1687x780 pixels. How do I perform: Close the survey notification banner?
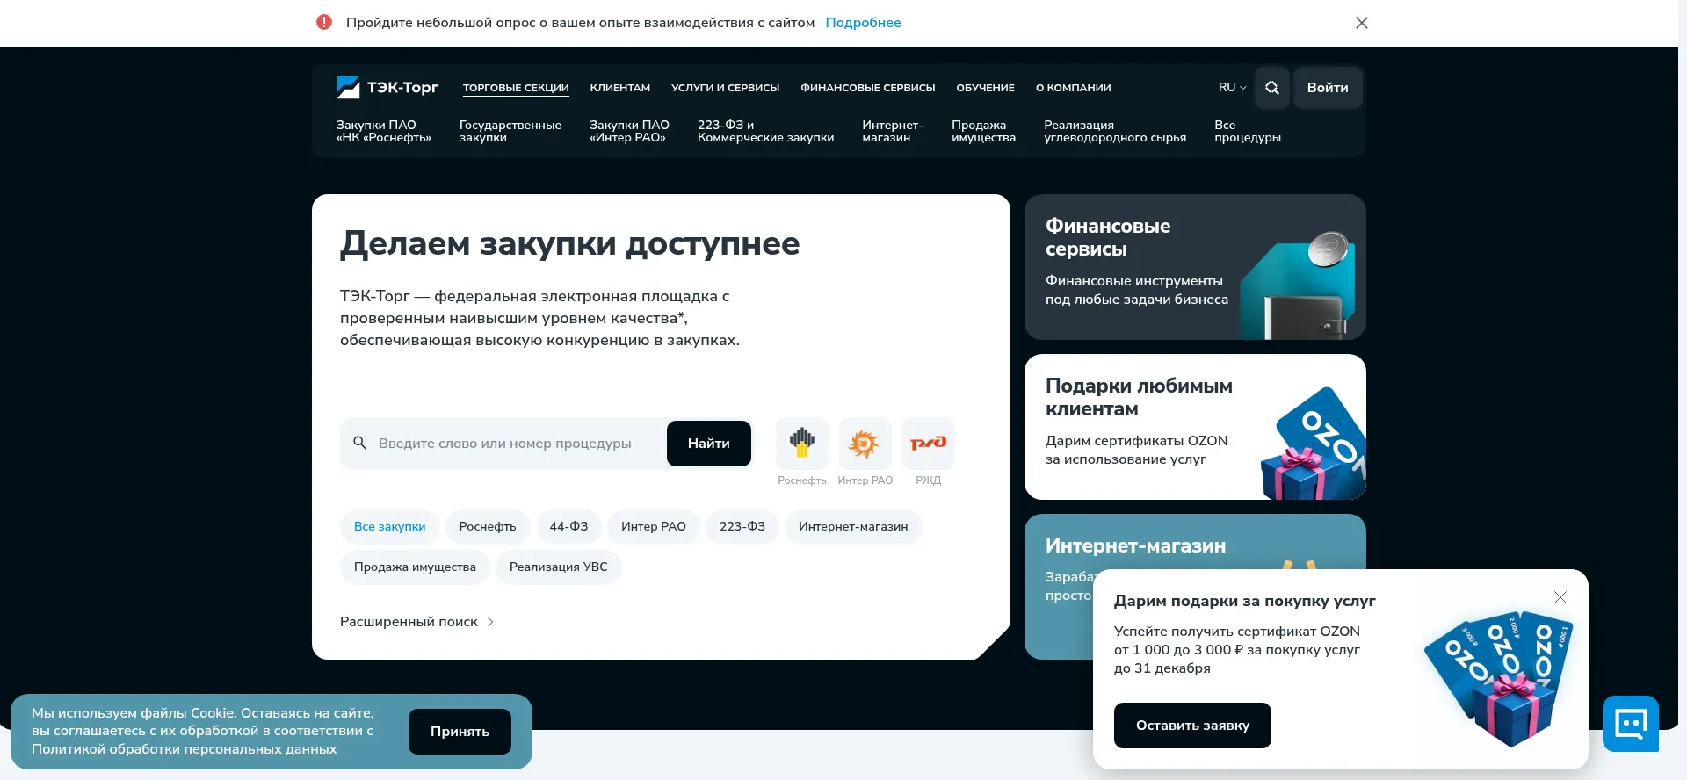coord(1362,23)
